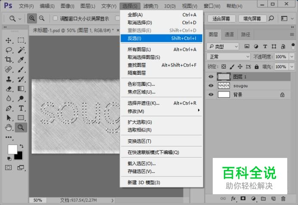Select the Clone Stamp tool
Viewport: 298px width, 205px height.
click(8, 79)
